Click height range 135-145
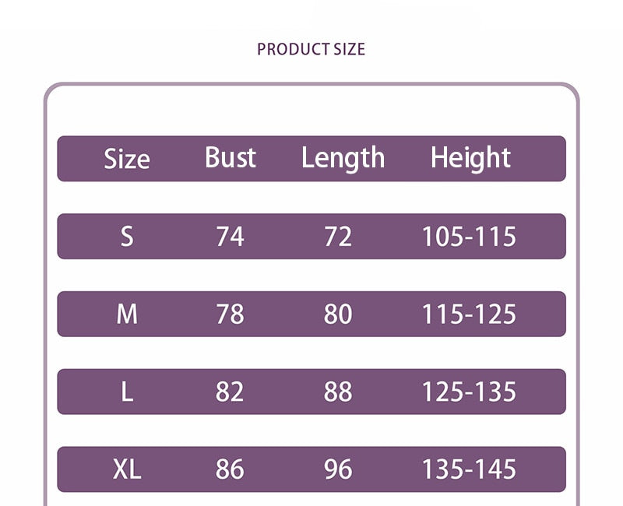The width and height of the screenshot is (623, 506). (469, 469)
